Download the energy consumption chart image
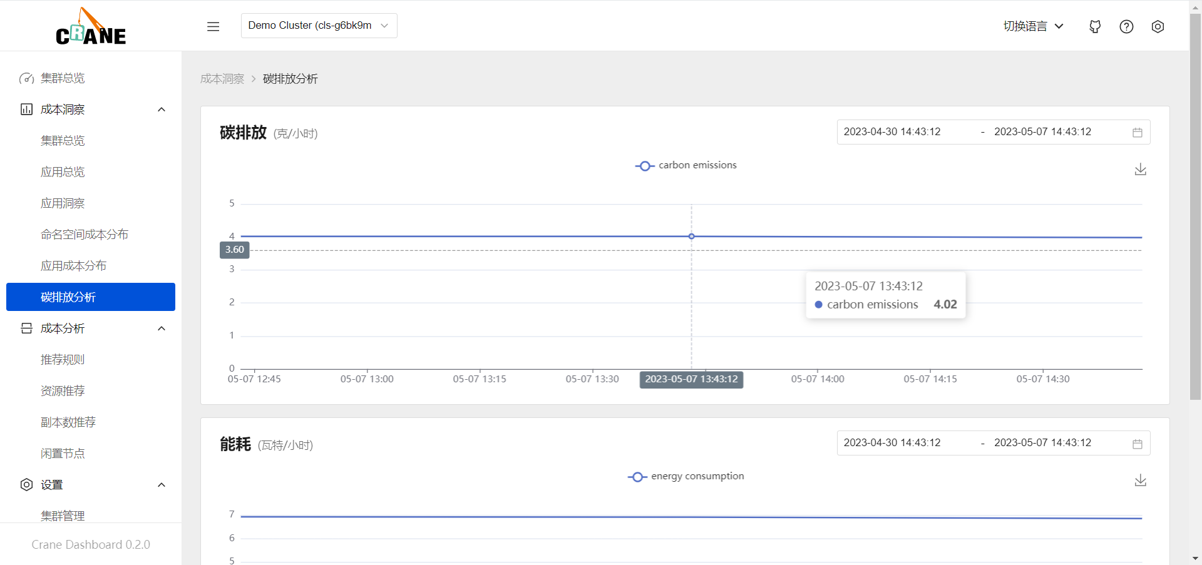 1141,481
